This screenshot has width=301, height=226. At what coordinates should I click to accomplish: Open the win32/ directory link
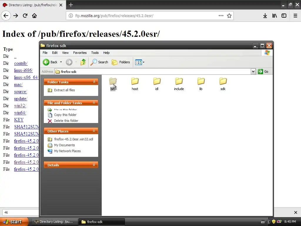[x=20, y=106]
